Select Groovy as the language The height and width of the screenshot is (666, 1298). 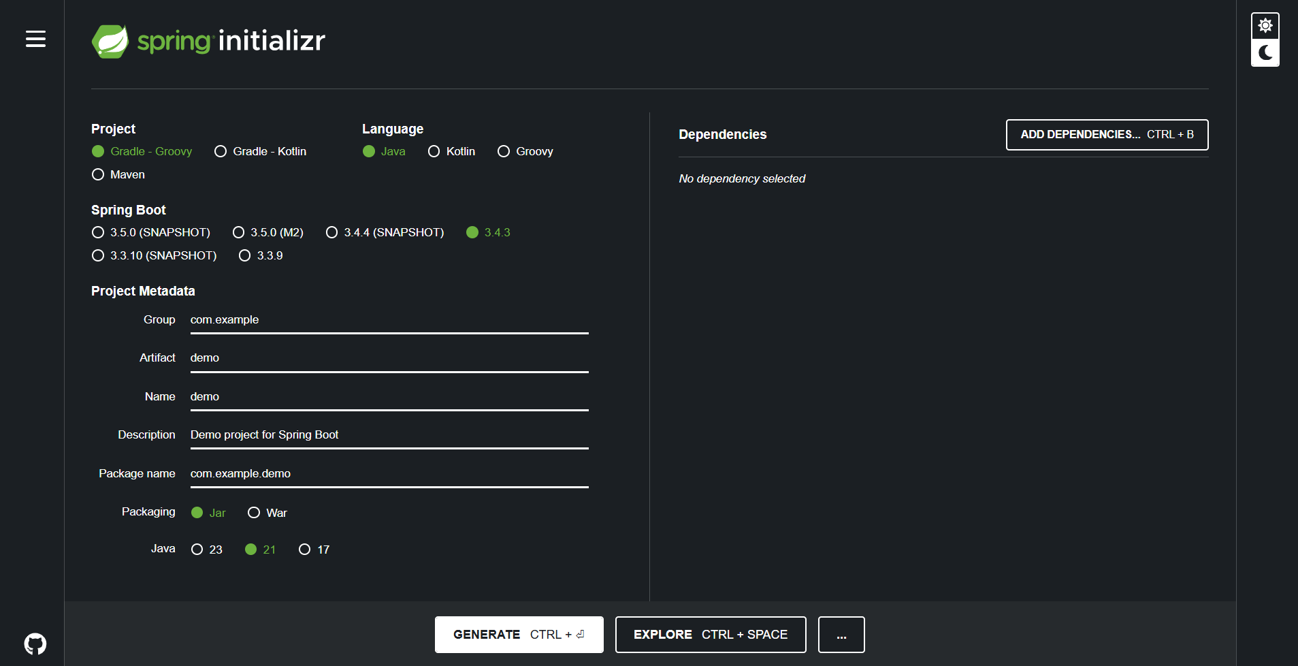coord(525,151)
